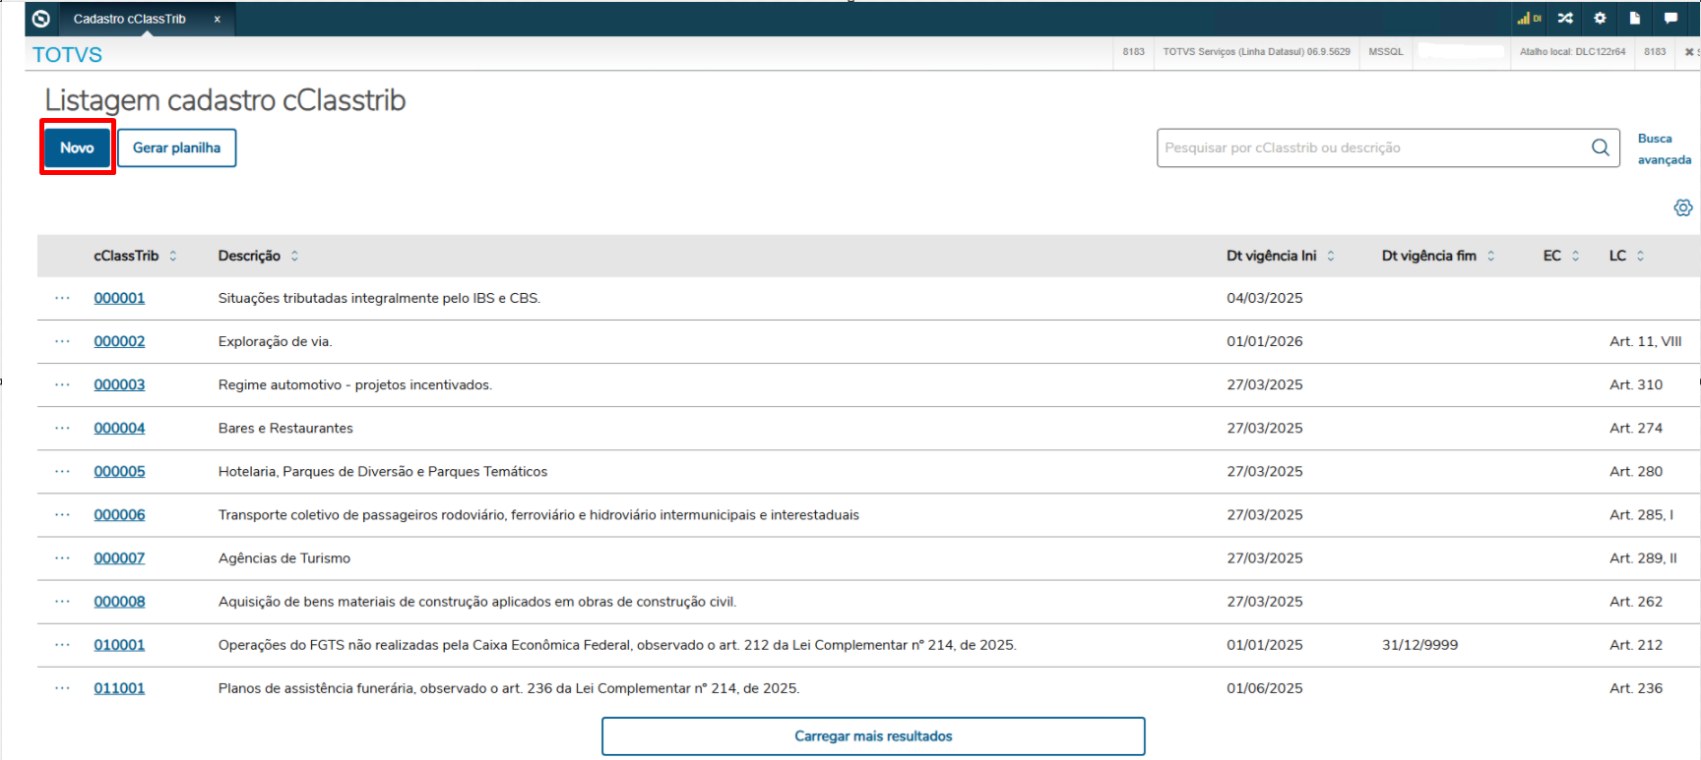
Task: Click the signal bars DI icon
Action: [1529, 19]
